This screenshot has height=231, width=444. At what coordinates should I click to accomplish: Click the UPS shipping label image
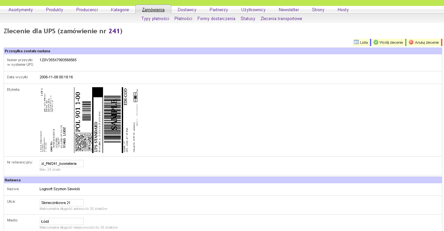pyautogui.click(x=90, y=120)
